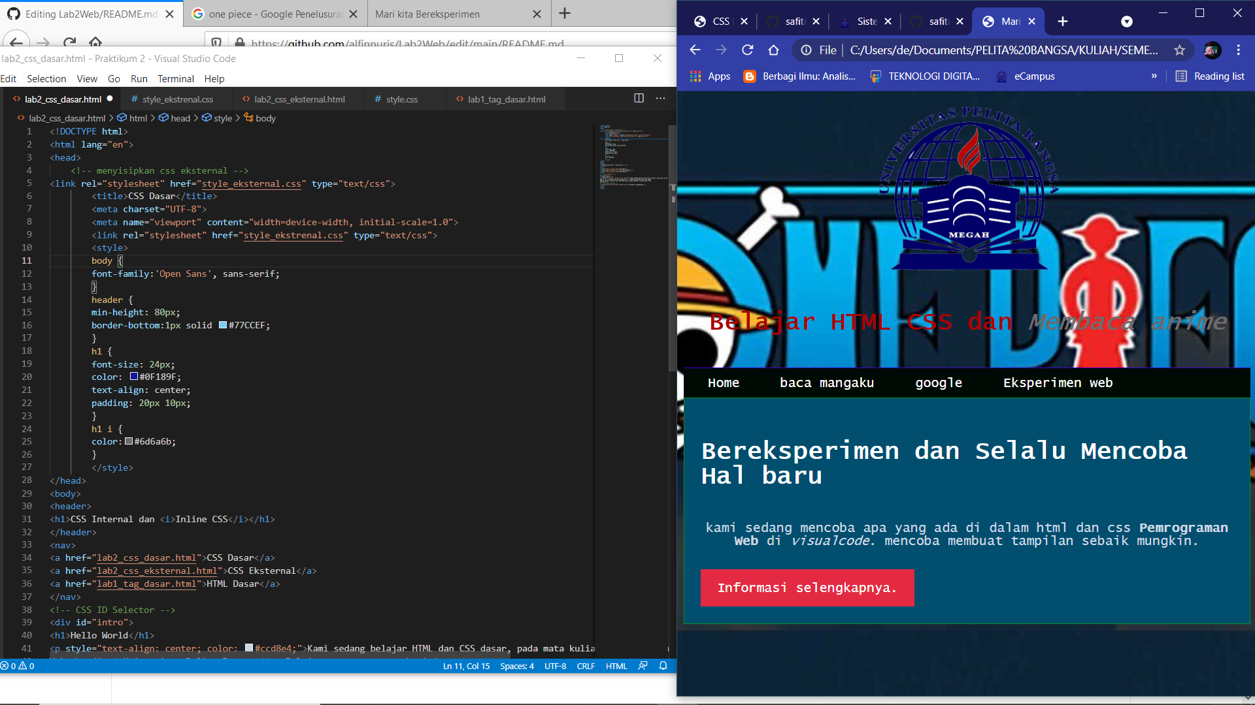Click the #77CCEF color swatch on line 16
Screen dimensions: 1255x705
[x=222, y=325]
